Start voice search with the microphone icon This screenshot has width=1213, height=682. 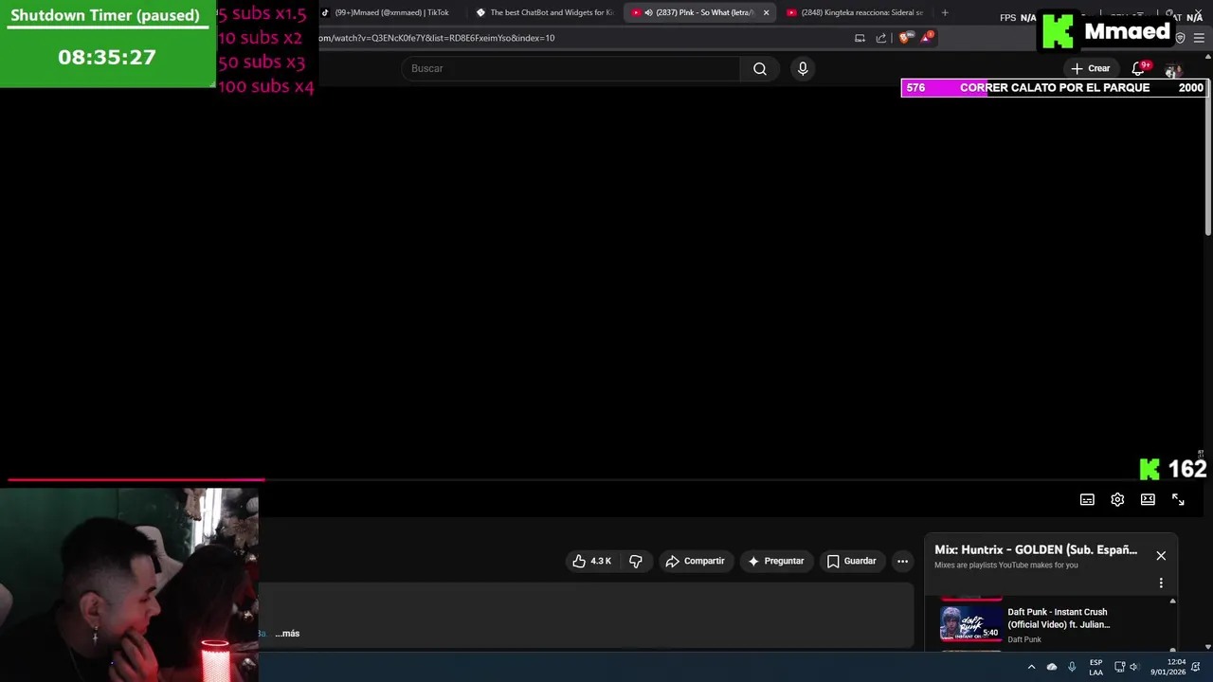pyautogui.click(x=803, y=68)
